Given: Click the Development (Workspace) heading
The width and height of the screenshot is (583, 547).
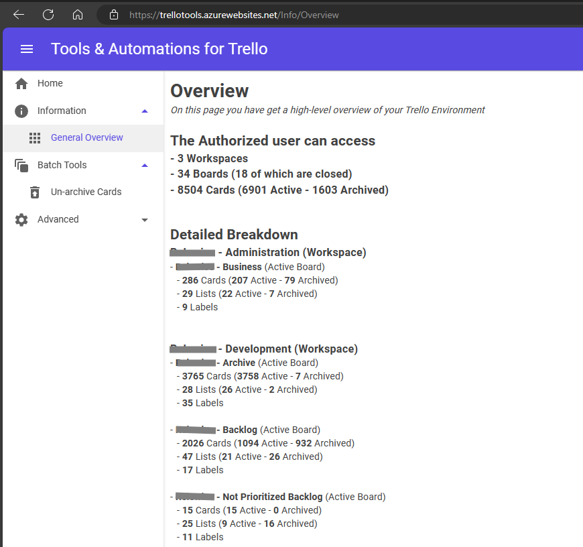Looking at the screenshot, I should pyautogui.click(x=263, y=349).
